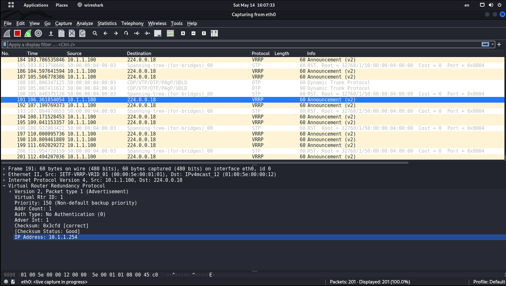Collapse Virtual Router Redundancy Protocol tree
Screen dimensions: 506x286
(x=4, y=186)
